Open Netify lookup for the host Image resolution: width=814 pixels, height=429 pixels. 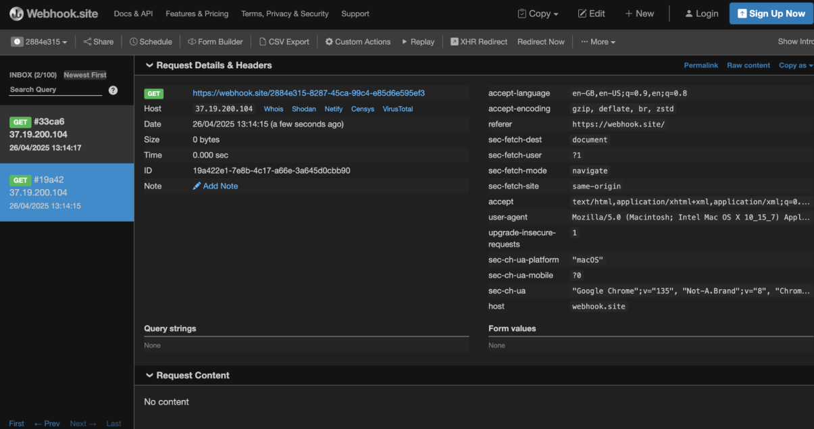334,109
